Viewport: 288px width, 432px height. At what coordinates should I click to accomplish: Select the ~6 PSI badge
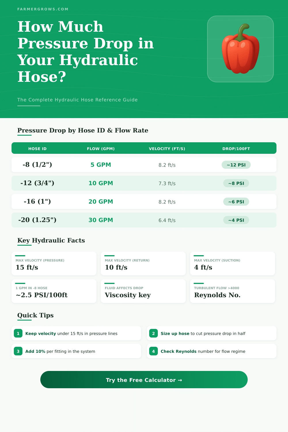[236, 202]
